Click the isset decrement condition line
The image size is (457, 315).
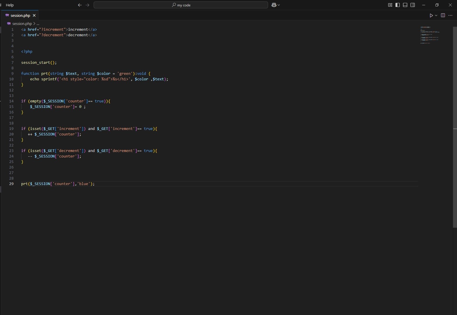(x=89, y=151)
